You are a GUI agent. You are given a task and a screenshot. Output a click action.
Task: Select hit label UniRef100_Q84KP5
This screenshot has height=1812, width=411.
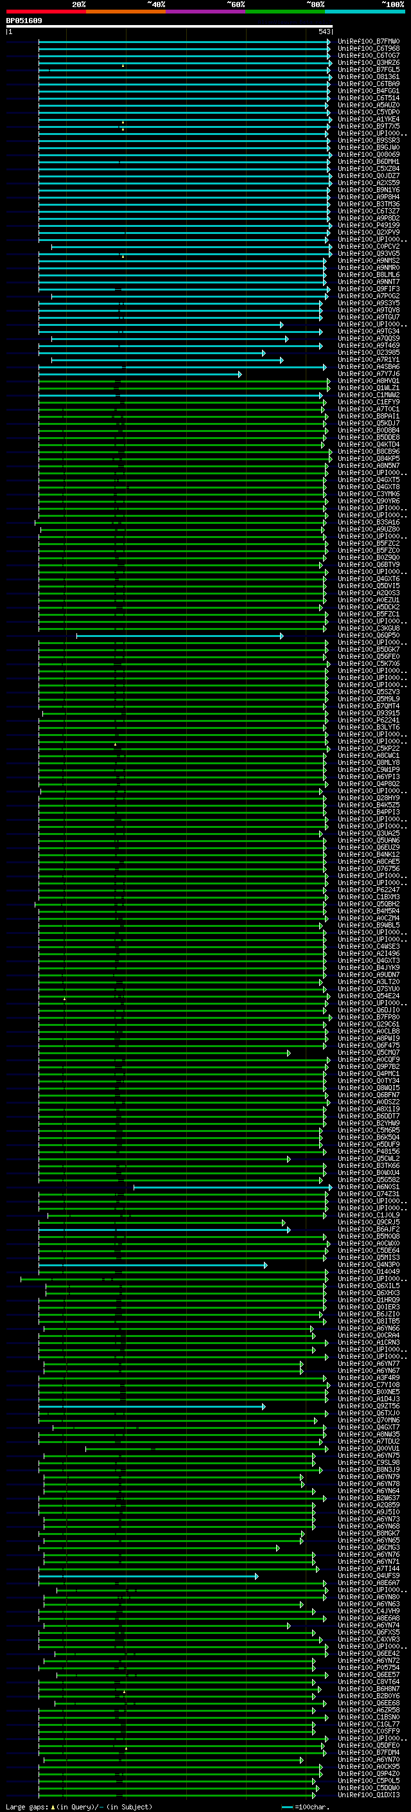click(x=369, y=459)
